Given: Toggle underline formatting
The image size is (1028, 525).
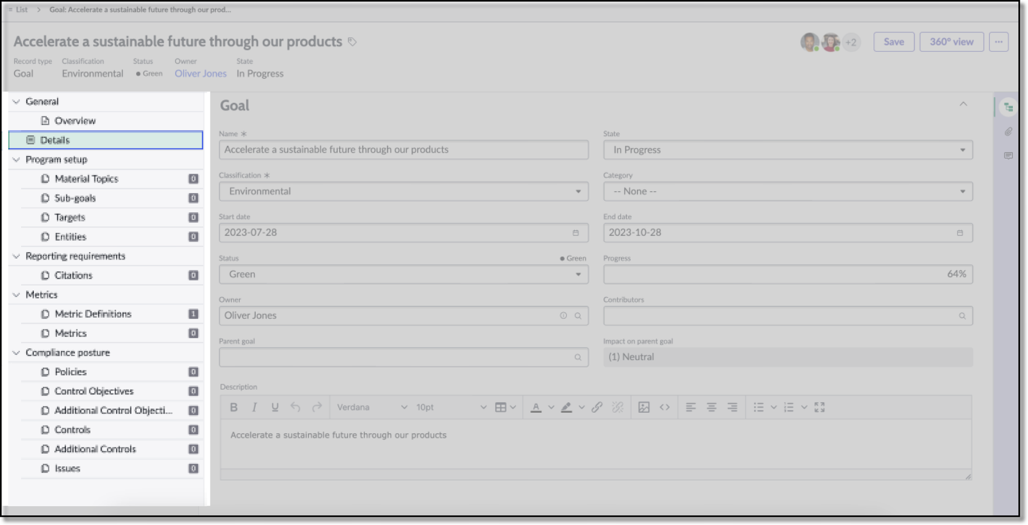Looking at the screenshot, I should 275,407.
